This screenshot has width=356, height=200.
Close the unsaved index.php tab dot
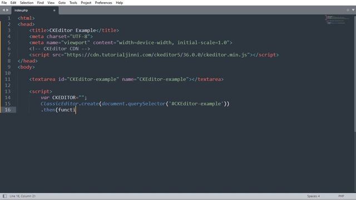[55, 10]
